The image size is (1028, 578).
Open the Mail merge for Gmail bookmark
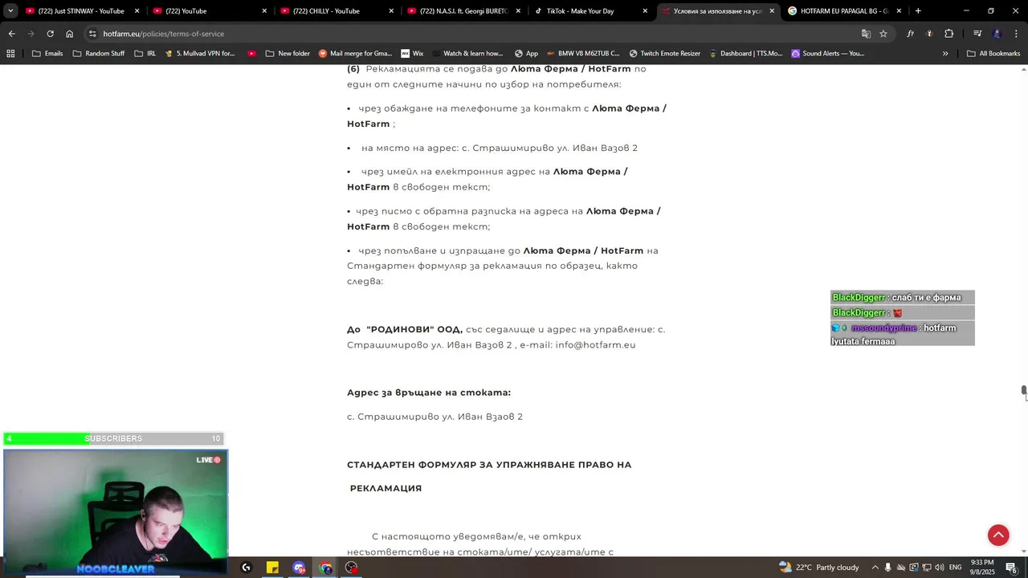tap(356, 54)
